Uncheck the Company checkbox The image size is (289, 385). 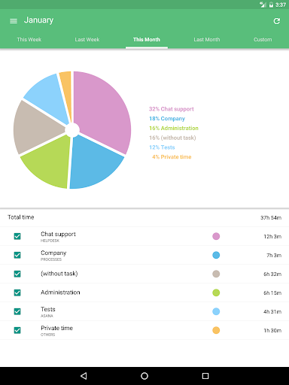coord(17,255)
